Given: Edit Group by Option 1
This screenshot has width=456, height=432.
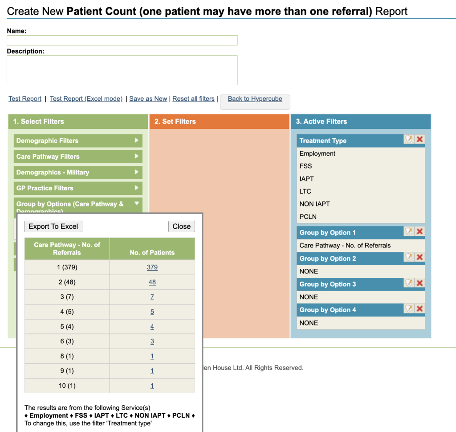Looking at the screenshot, I should pos(408,231).
